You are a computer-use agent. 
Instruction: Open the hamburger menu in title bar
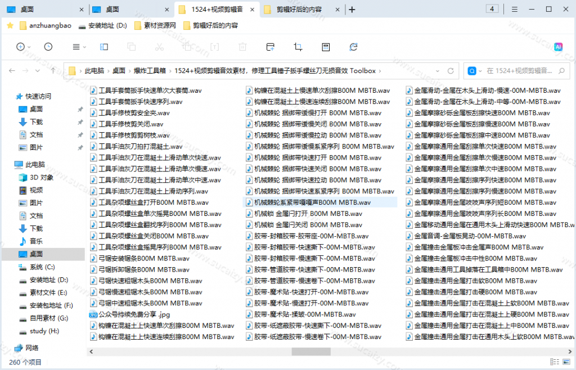point(515,10)
